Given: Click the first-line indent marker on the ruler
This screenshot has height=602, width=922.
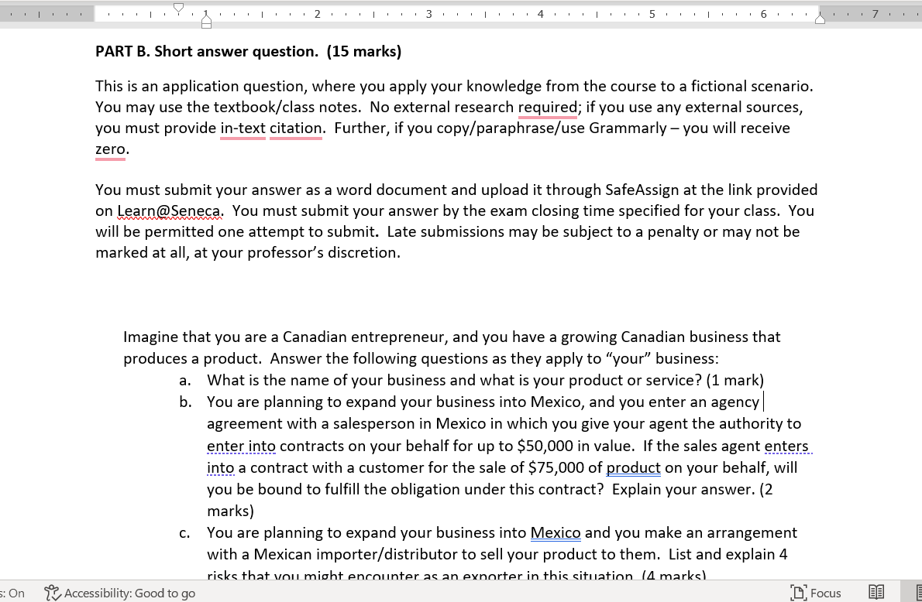Looking at the screenshot, I should tap(178, 7).
